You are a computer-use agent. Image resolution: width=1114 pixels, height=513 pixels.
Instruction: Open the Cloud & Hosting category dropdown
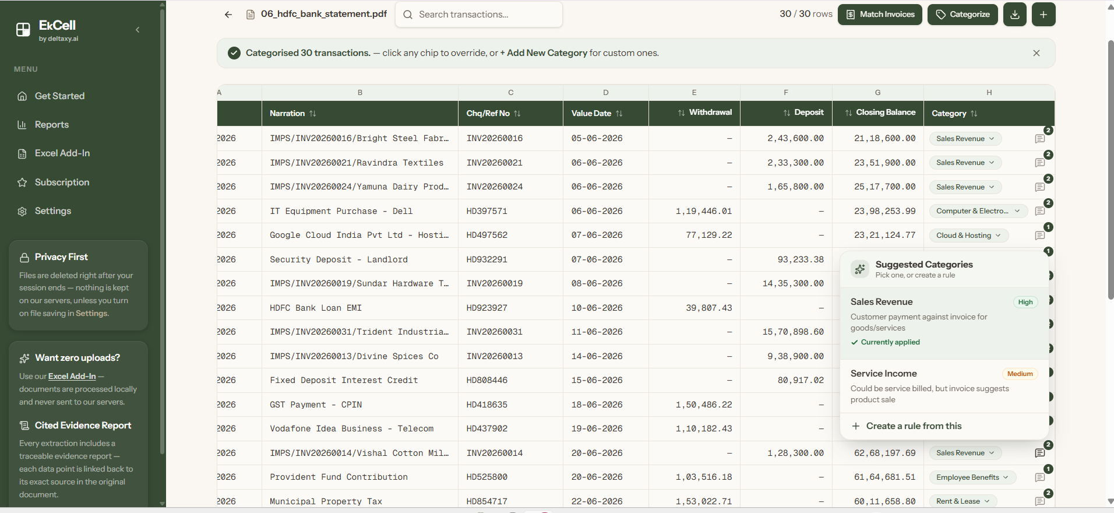tap(968, 236)
